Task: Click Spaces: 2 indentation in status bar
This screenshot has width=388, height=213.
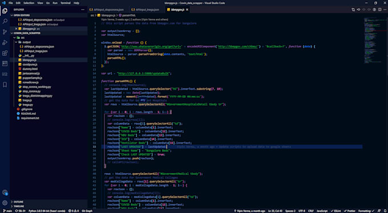Action: pyautogui.click(x=290, y=211)
